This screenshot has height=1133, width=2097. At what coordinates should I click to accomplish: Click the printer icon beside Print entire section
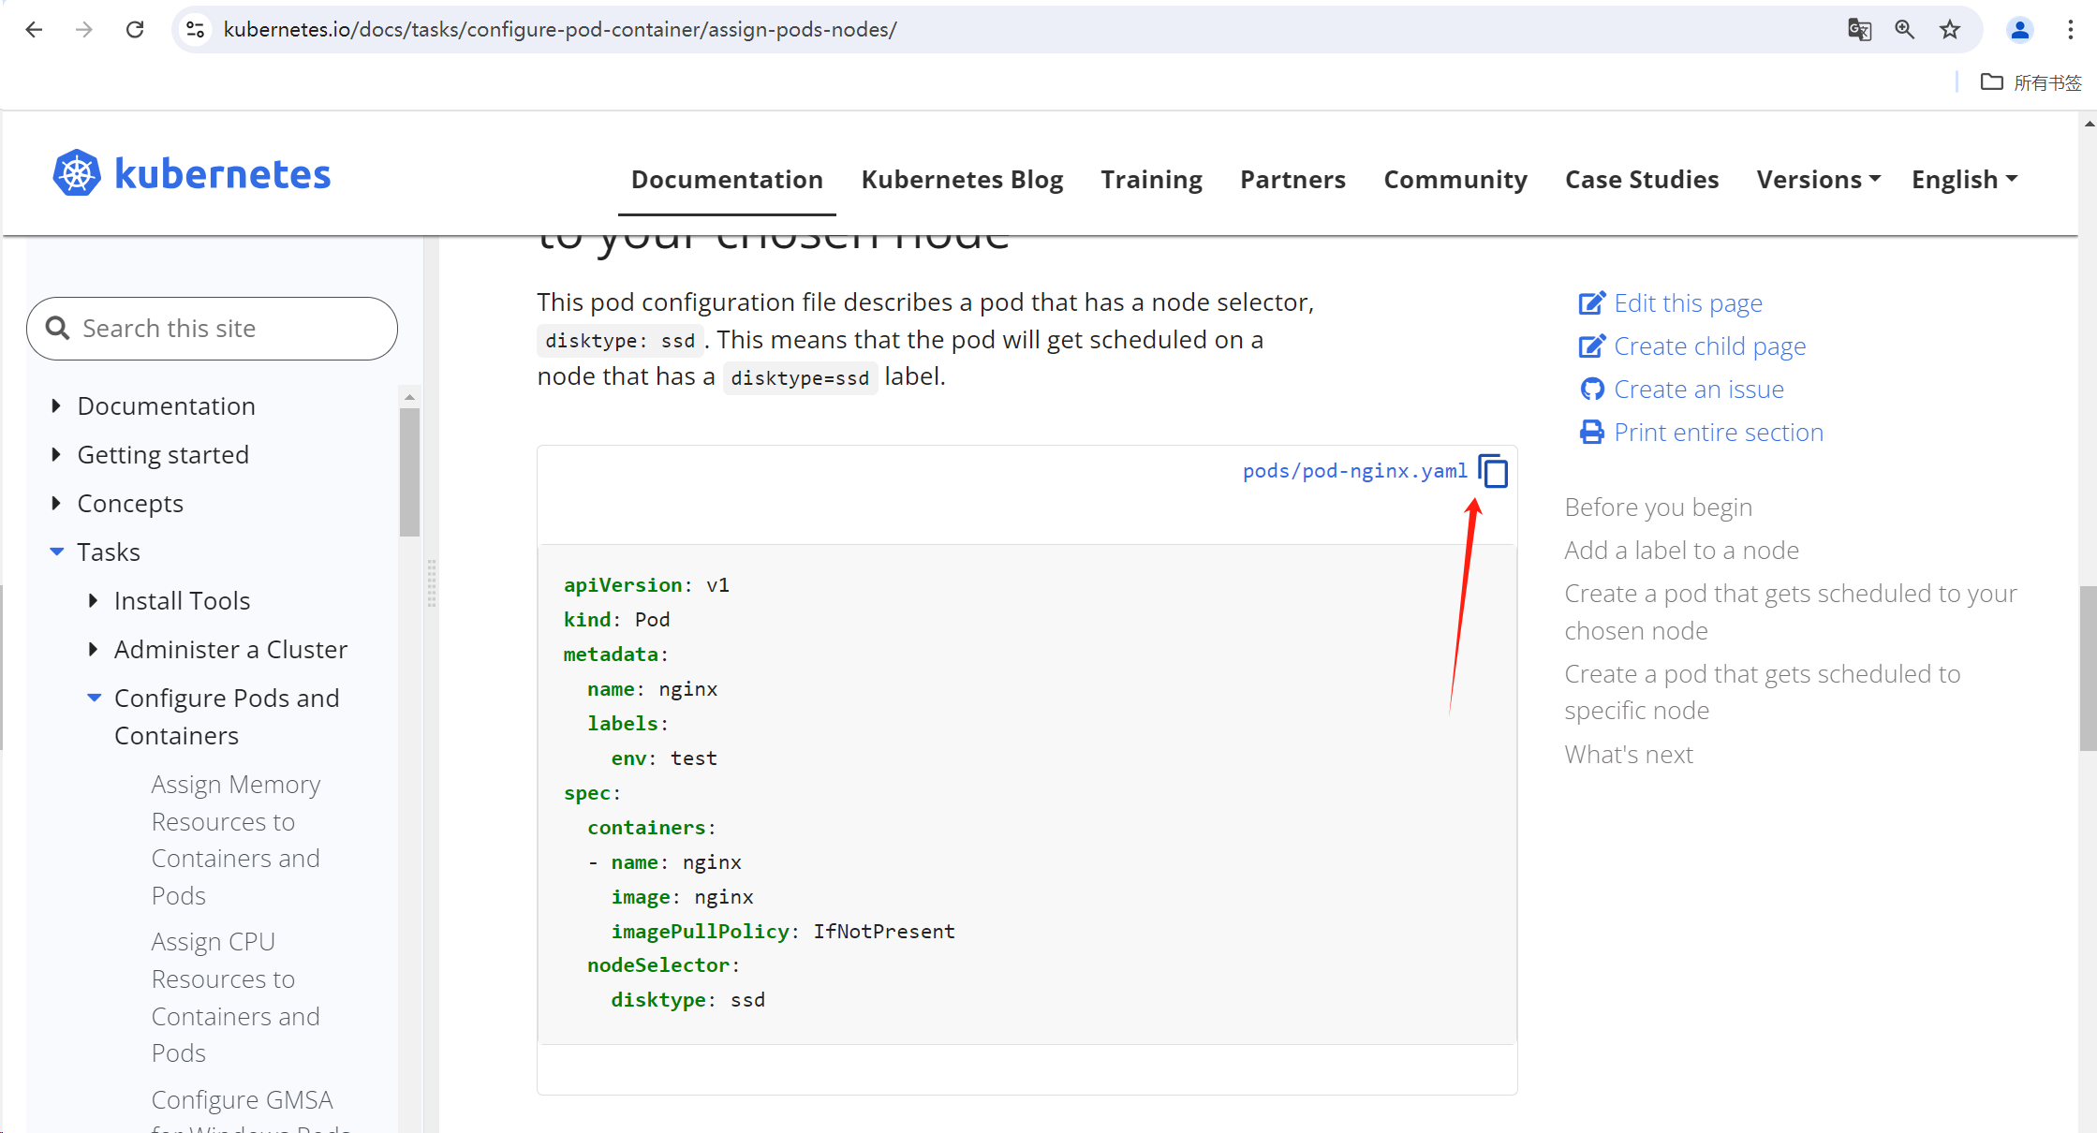click(1591, 432)
